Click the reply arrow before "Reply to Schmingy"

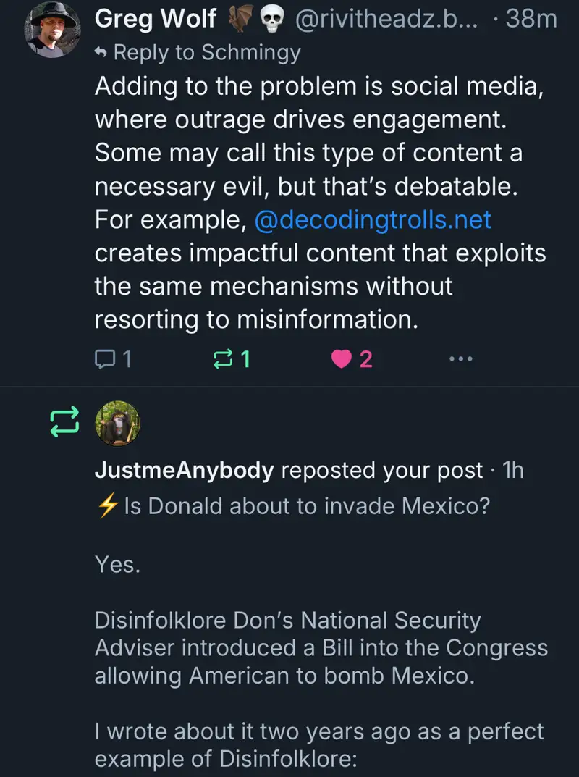click(102, 52)
